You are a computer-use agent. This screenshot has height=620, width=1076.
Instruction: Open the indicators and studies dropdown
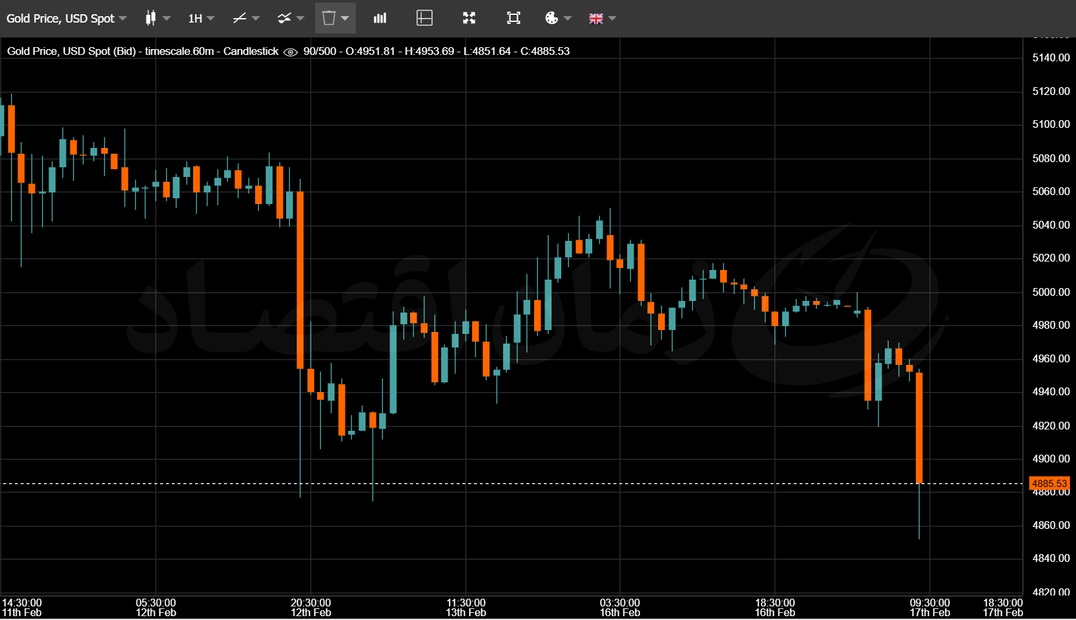tap(291, 18)
